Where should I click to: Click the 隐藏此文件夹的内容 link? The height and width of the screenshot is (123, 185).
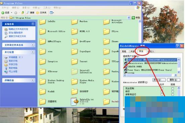(18, 29)
